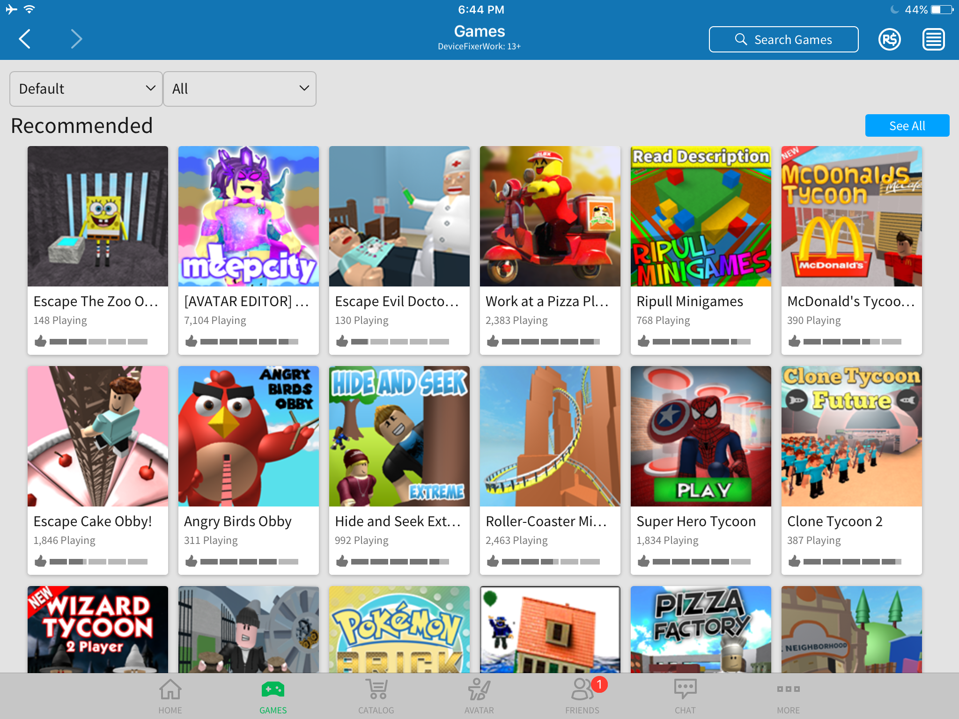Click thumbs-up icon under Escape Cake Obby
Screen dimensions: 959x719
pos(40,561)
